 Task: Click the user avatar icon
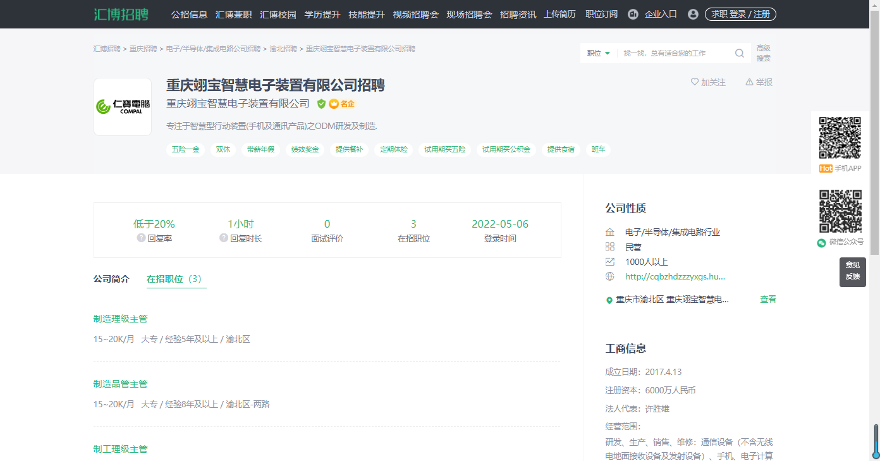[x=693, y=14]
